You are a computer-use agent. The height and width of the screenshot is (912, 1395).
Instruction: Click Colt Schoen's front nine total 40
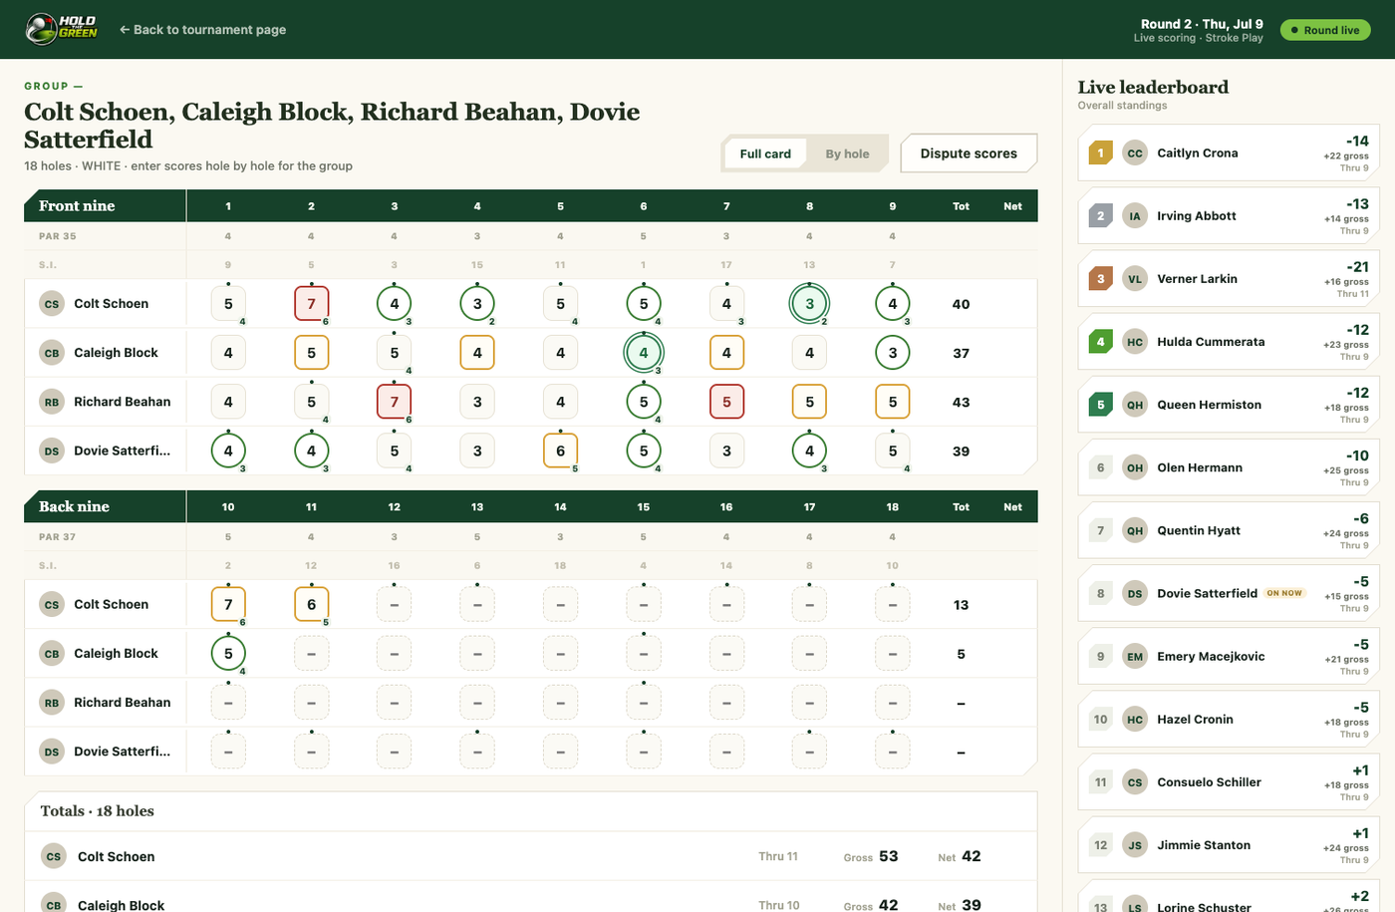[x=961, y=304]
